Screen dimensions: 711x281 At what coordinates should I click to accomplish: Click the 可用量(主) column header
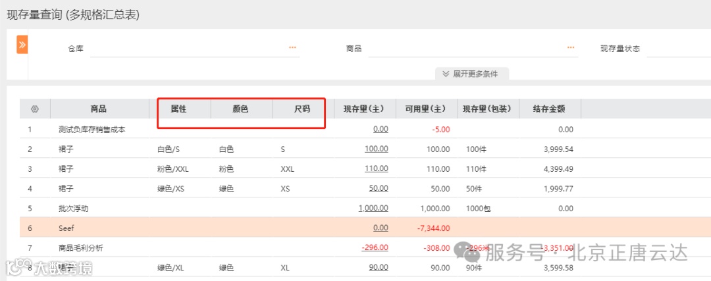point(426,109)
